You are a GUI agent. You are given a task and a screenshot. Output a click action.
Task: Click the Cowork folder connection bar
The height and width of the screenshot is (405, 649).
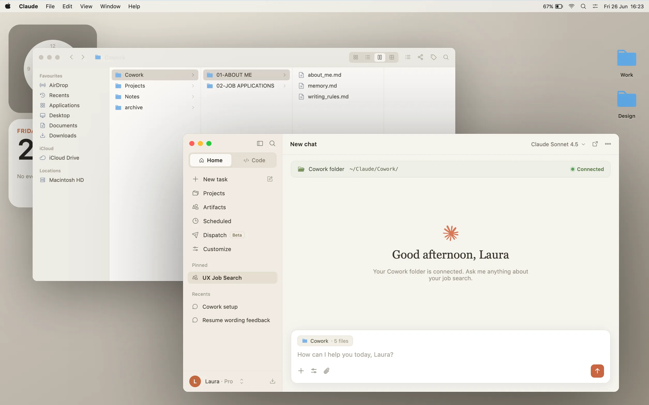pyautogui.click(x=450, y=169)
